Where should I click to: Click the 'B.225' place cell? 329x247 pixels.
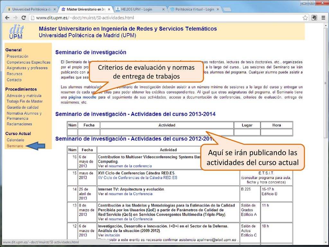point(250,193)
